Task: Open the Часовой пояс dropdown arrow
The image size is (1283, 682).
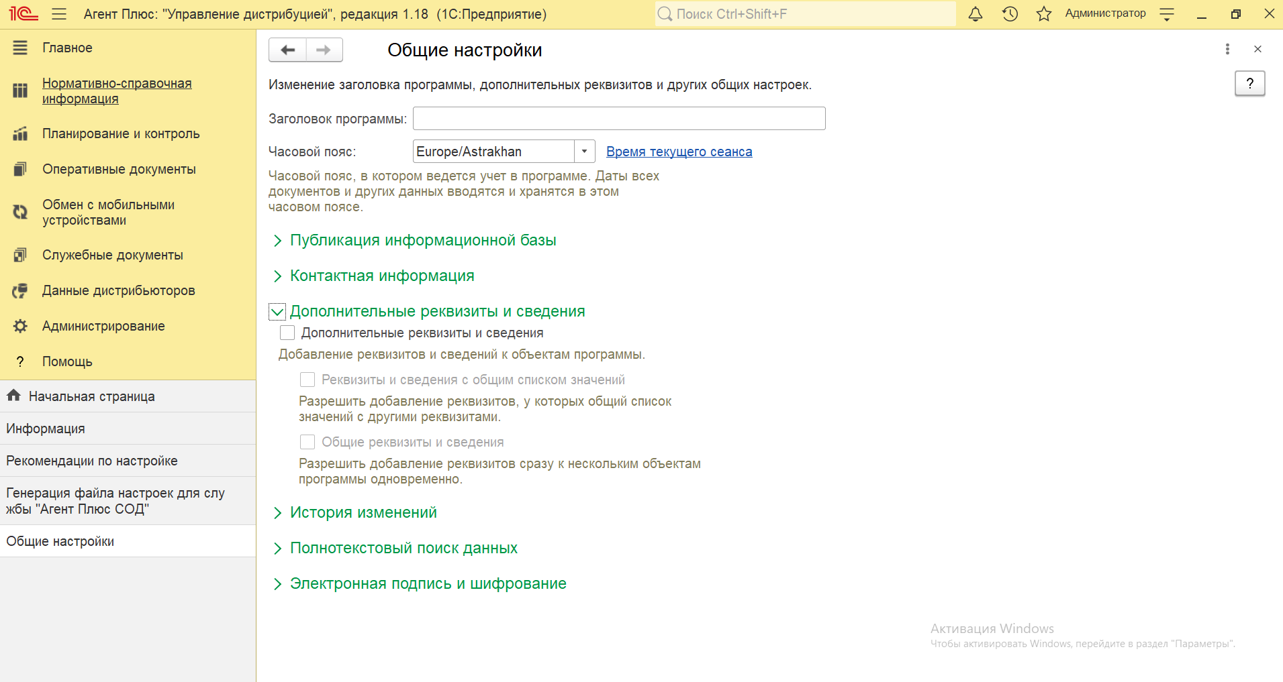Action: (584, 152)
